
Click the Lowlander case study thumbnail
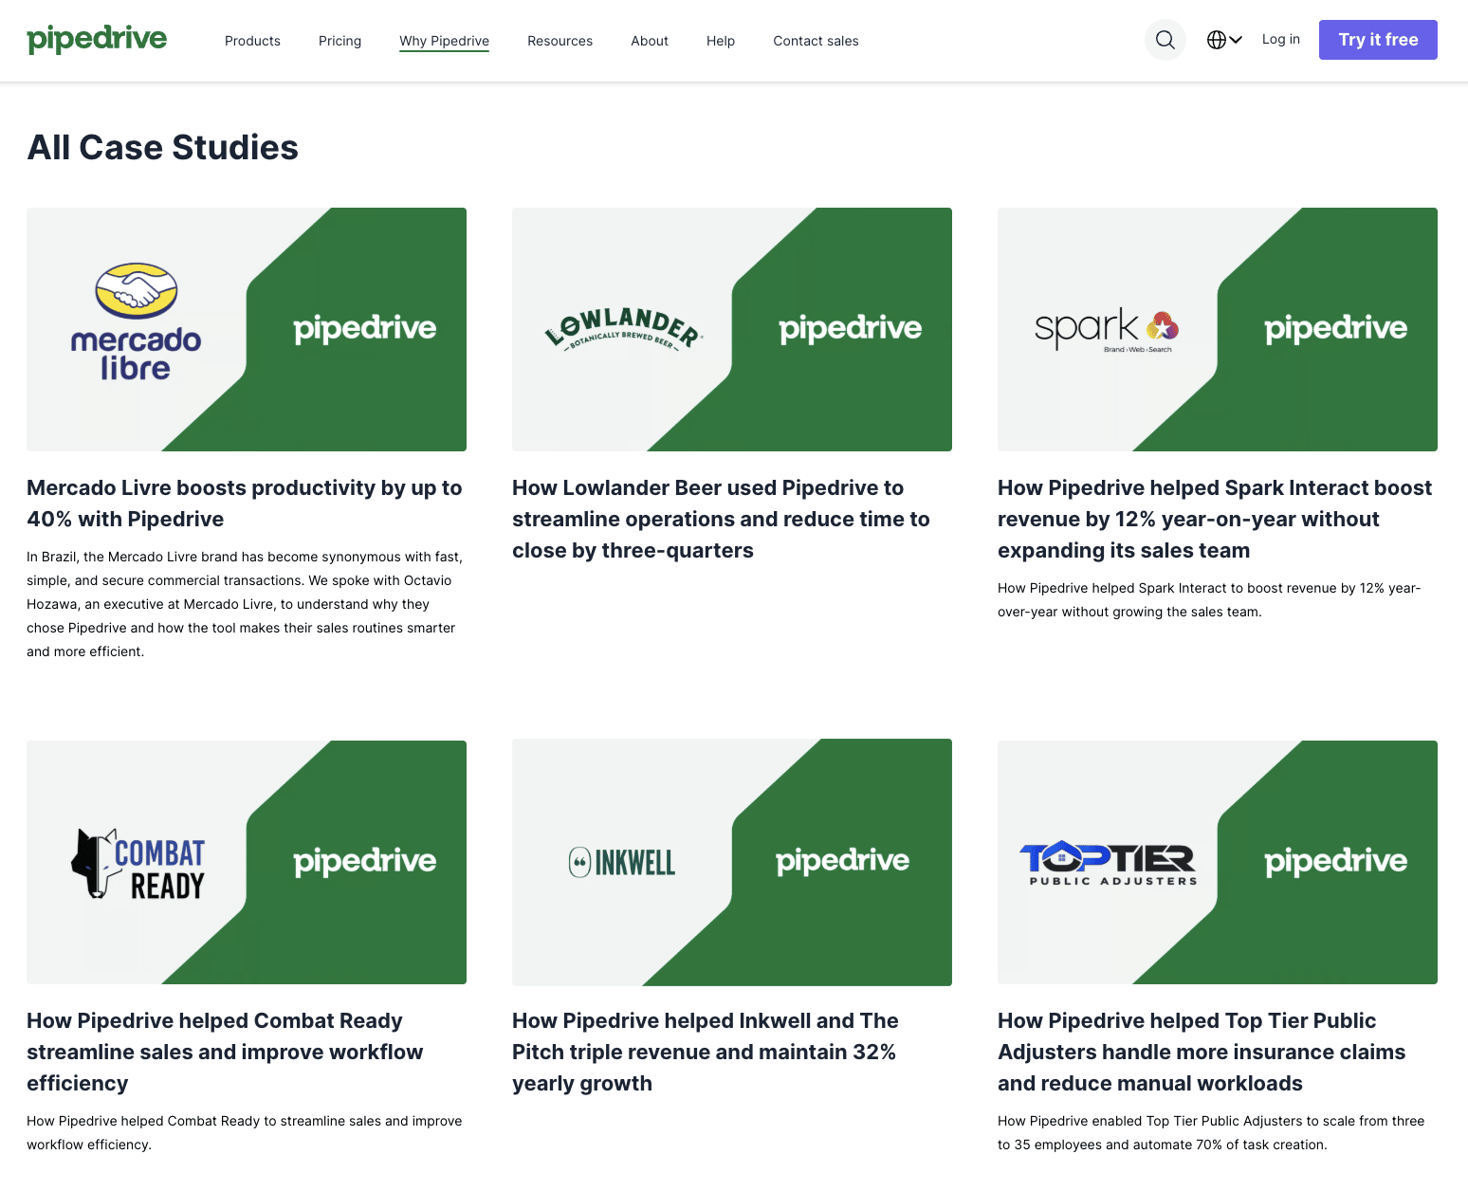click(731, 329)
